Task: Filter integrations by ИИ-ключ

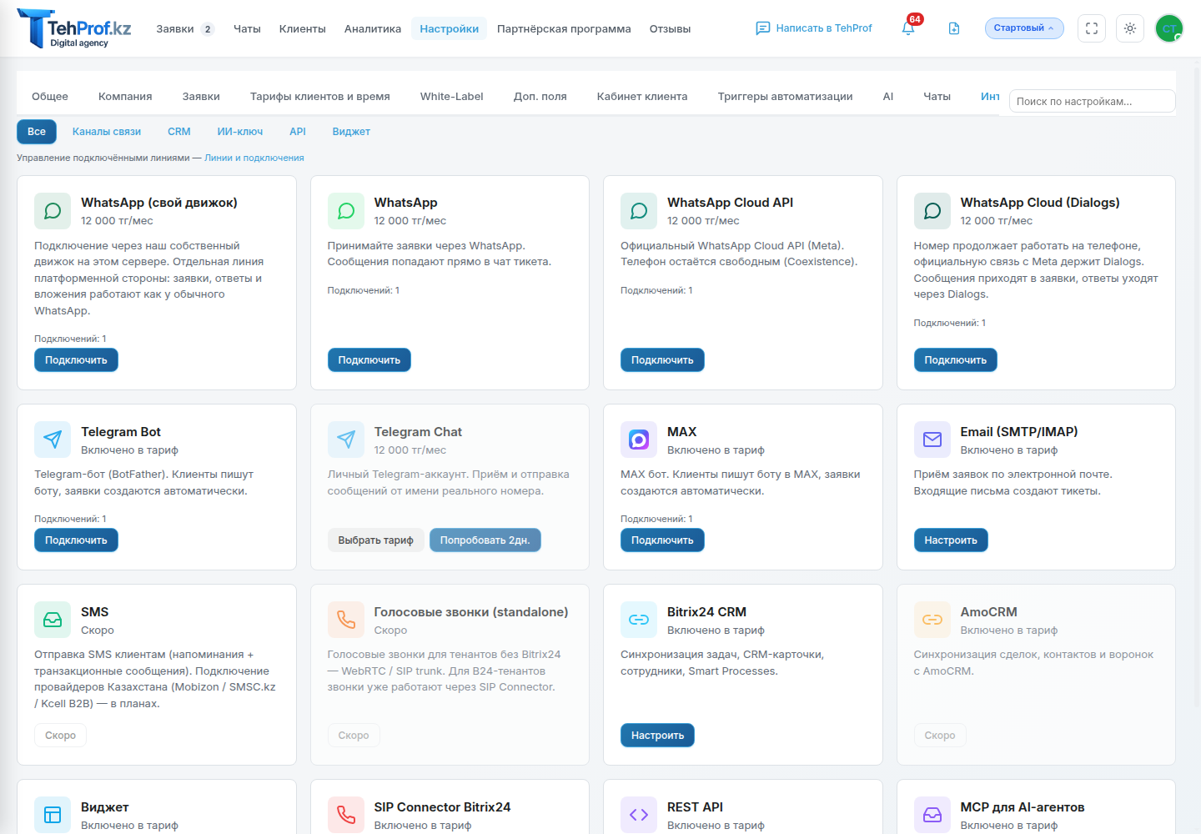Action: 240,132
